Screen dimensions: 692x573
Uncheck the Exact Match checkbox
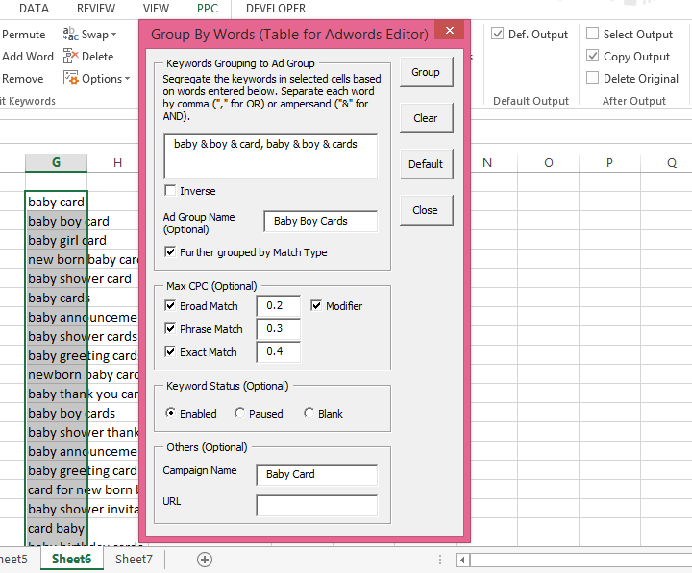[x=170, y=351]
